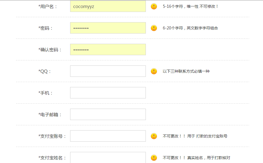Click the *用户名： label
Image resolution: width=263 pixels, height=163 pixels.
tap(48, 6)
